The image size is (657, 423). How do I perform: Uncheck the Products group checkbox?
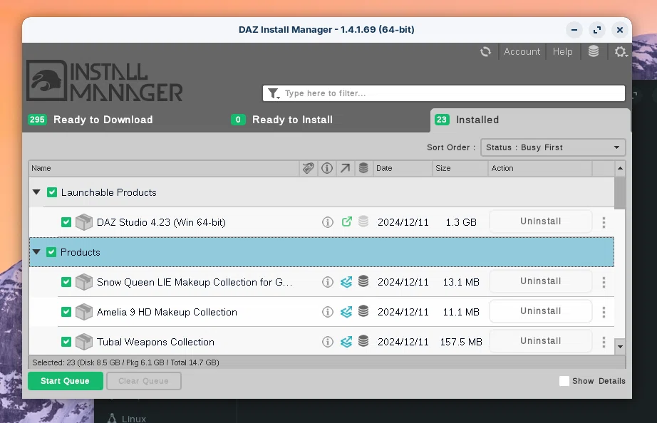point(51,252)
